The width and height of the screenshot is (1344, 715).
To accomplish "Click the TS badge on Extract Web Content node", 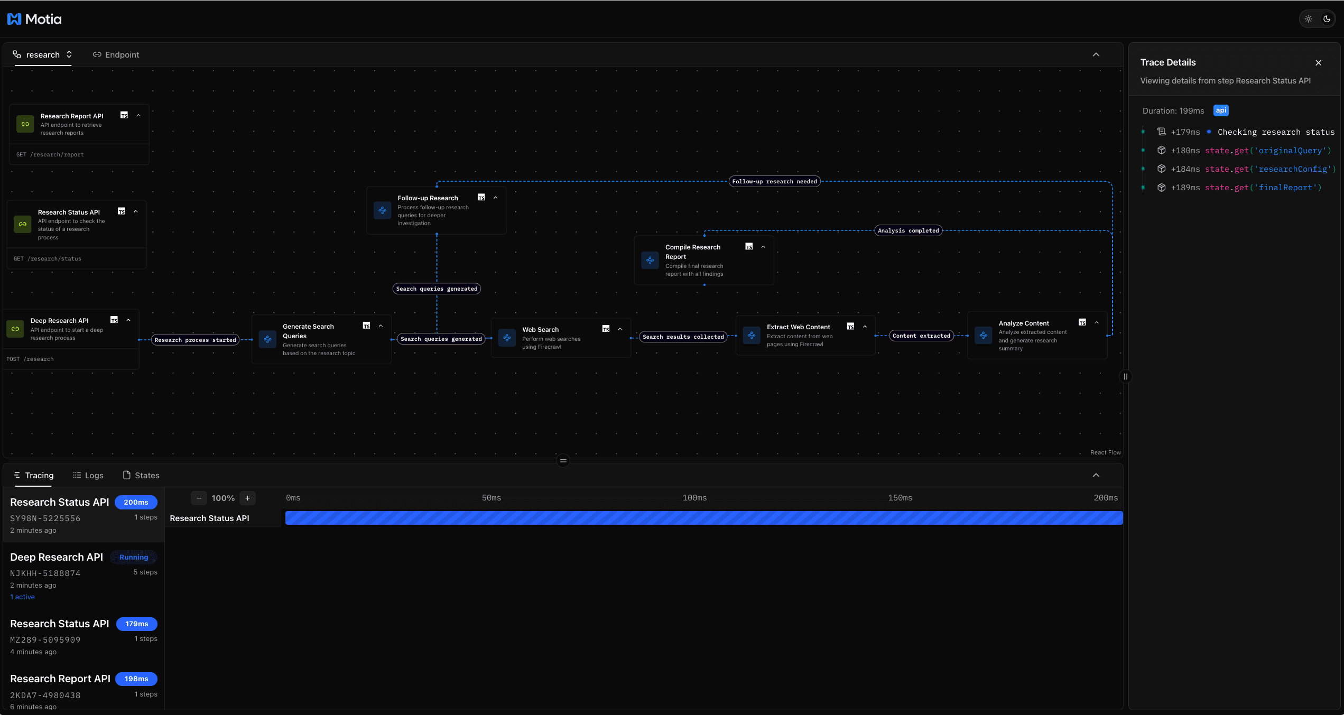I will (851, 326).
